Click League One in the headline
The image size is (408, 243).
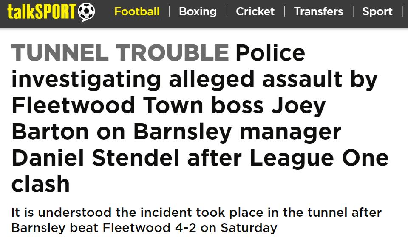(x=319, y=158)
